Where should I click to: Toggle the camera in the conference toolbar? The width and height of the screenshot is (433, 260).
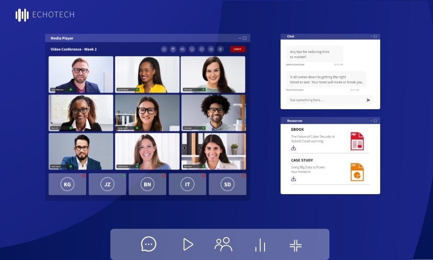211,49
